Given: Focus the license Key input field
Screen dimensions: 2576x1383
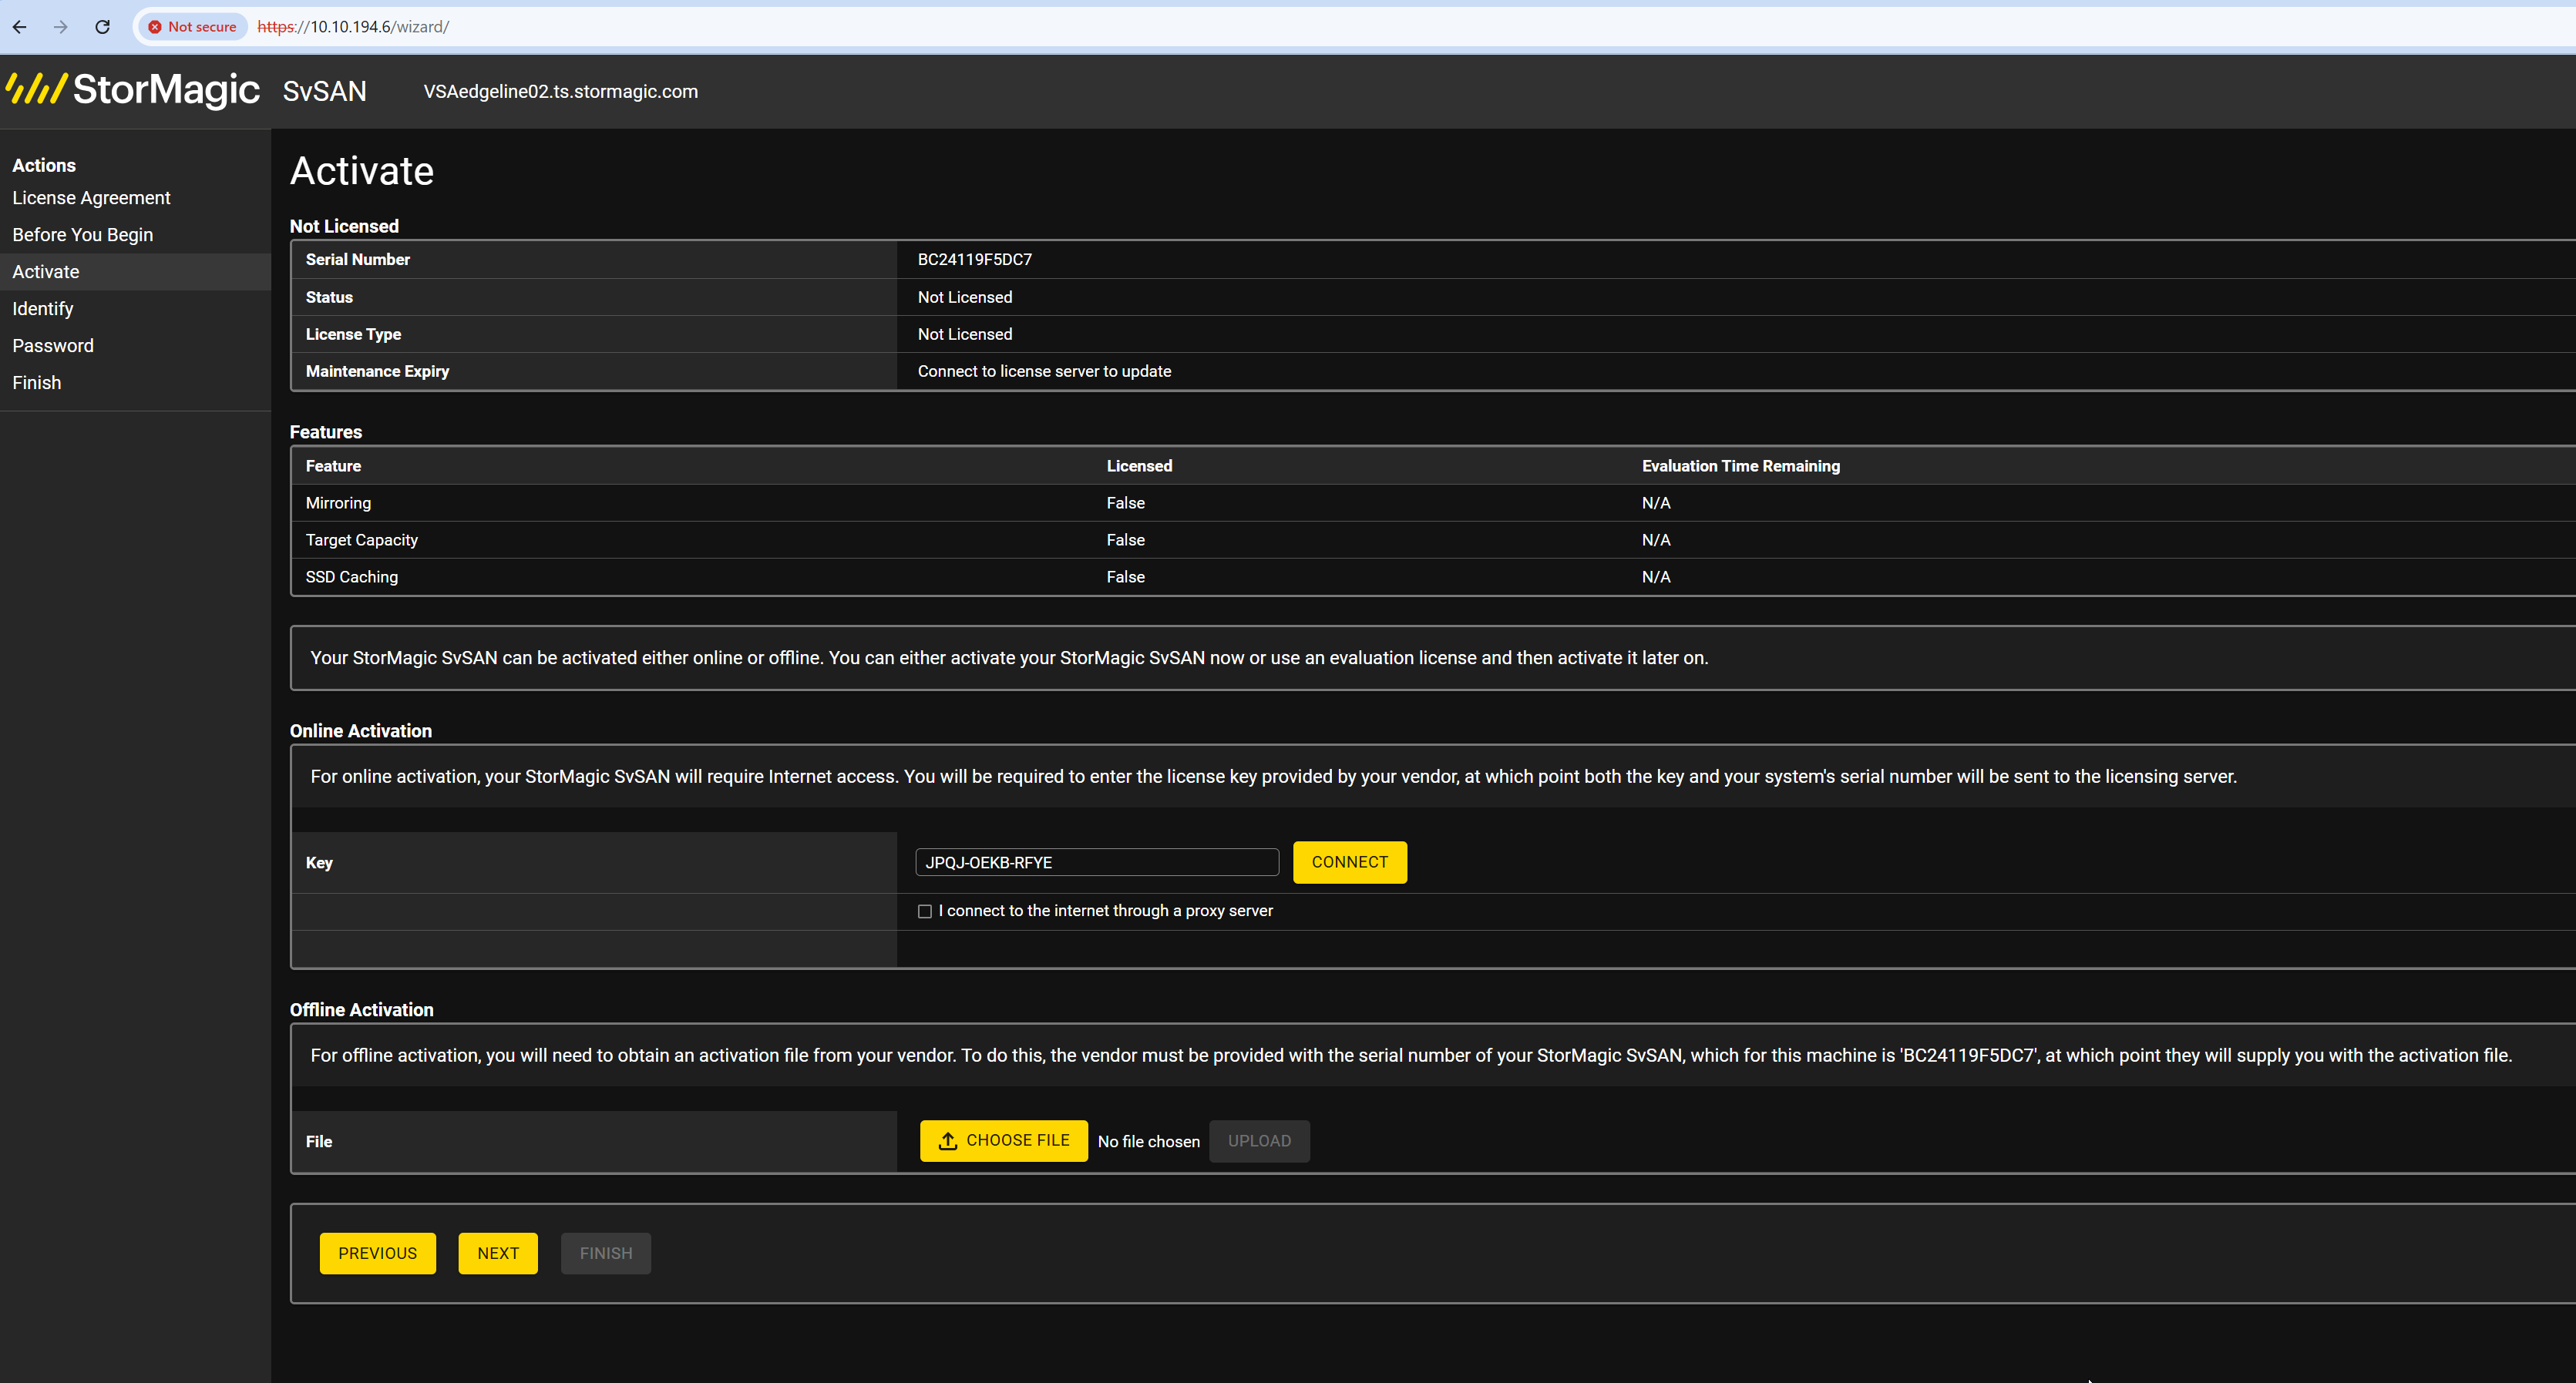Looking at the screenshot, I should (1097, 862).
